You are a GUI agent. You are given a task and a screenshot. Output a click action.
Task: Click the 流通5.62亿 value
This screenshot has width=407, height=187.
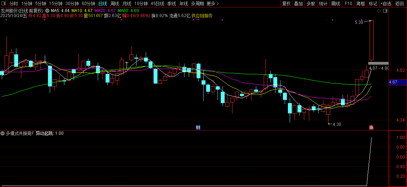(180, 16)
